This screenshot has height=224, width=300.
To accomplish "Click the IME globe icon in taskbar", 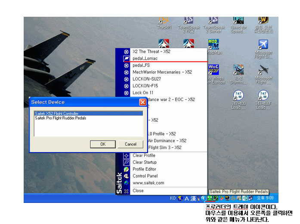I will [x=180, y=198].
